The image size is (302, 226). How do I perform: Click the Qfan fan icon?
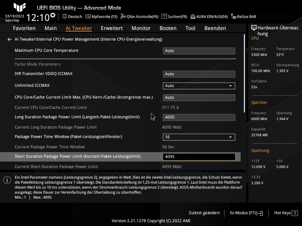pos(123,16)
